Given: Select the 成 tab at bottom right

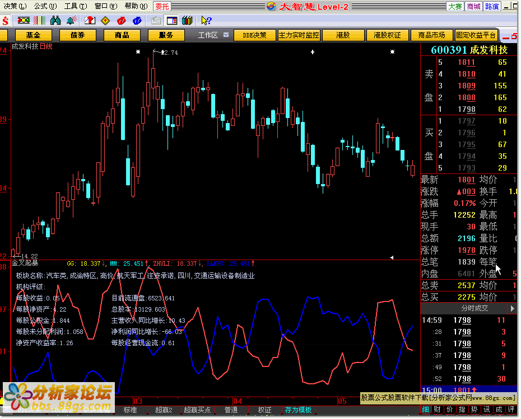Looking at the screenshot, I should tap(499, 409).
